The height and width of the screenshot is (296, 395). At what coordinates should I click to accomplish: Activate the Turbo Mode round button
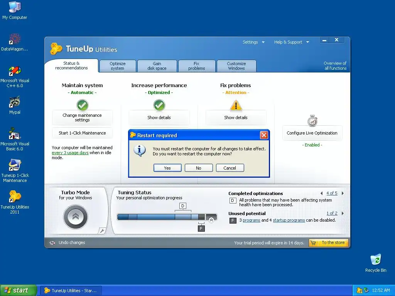tap(76, 217)
